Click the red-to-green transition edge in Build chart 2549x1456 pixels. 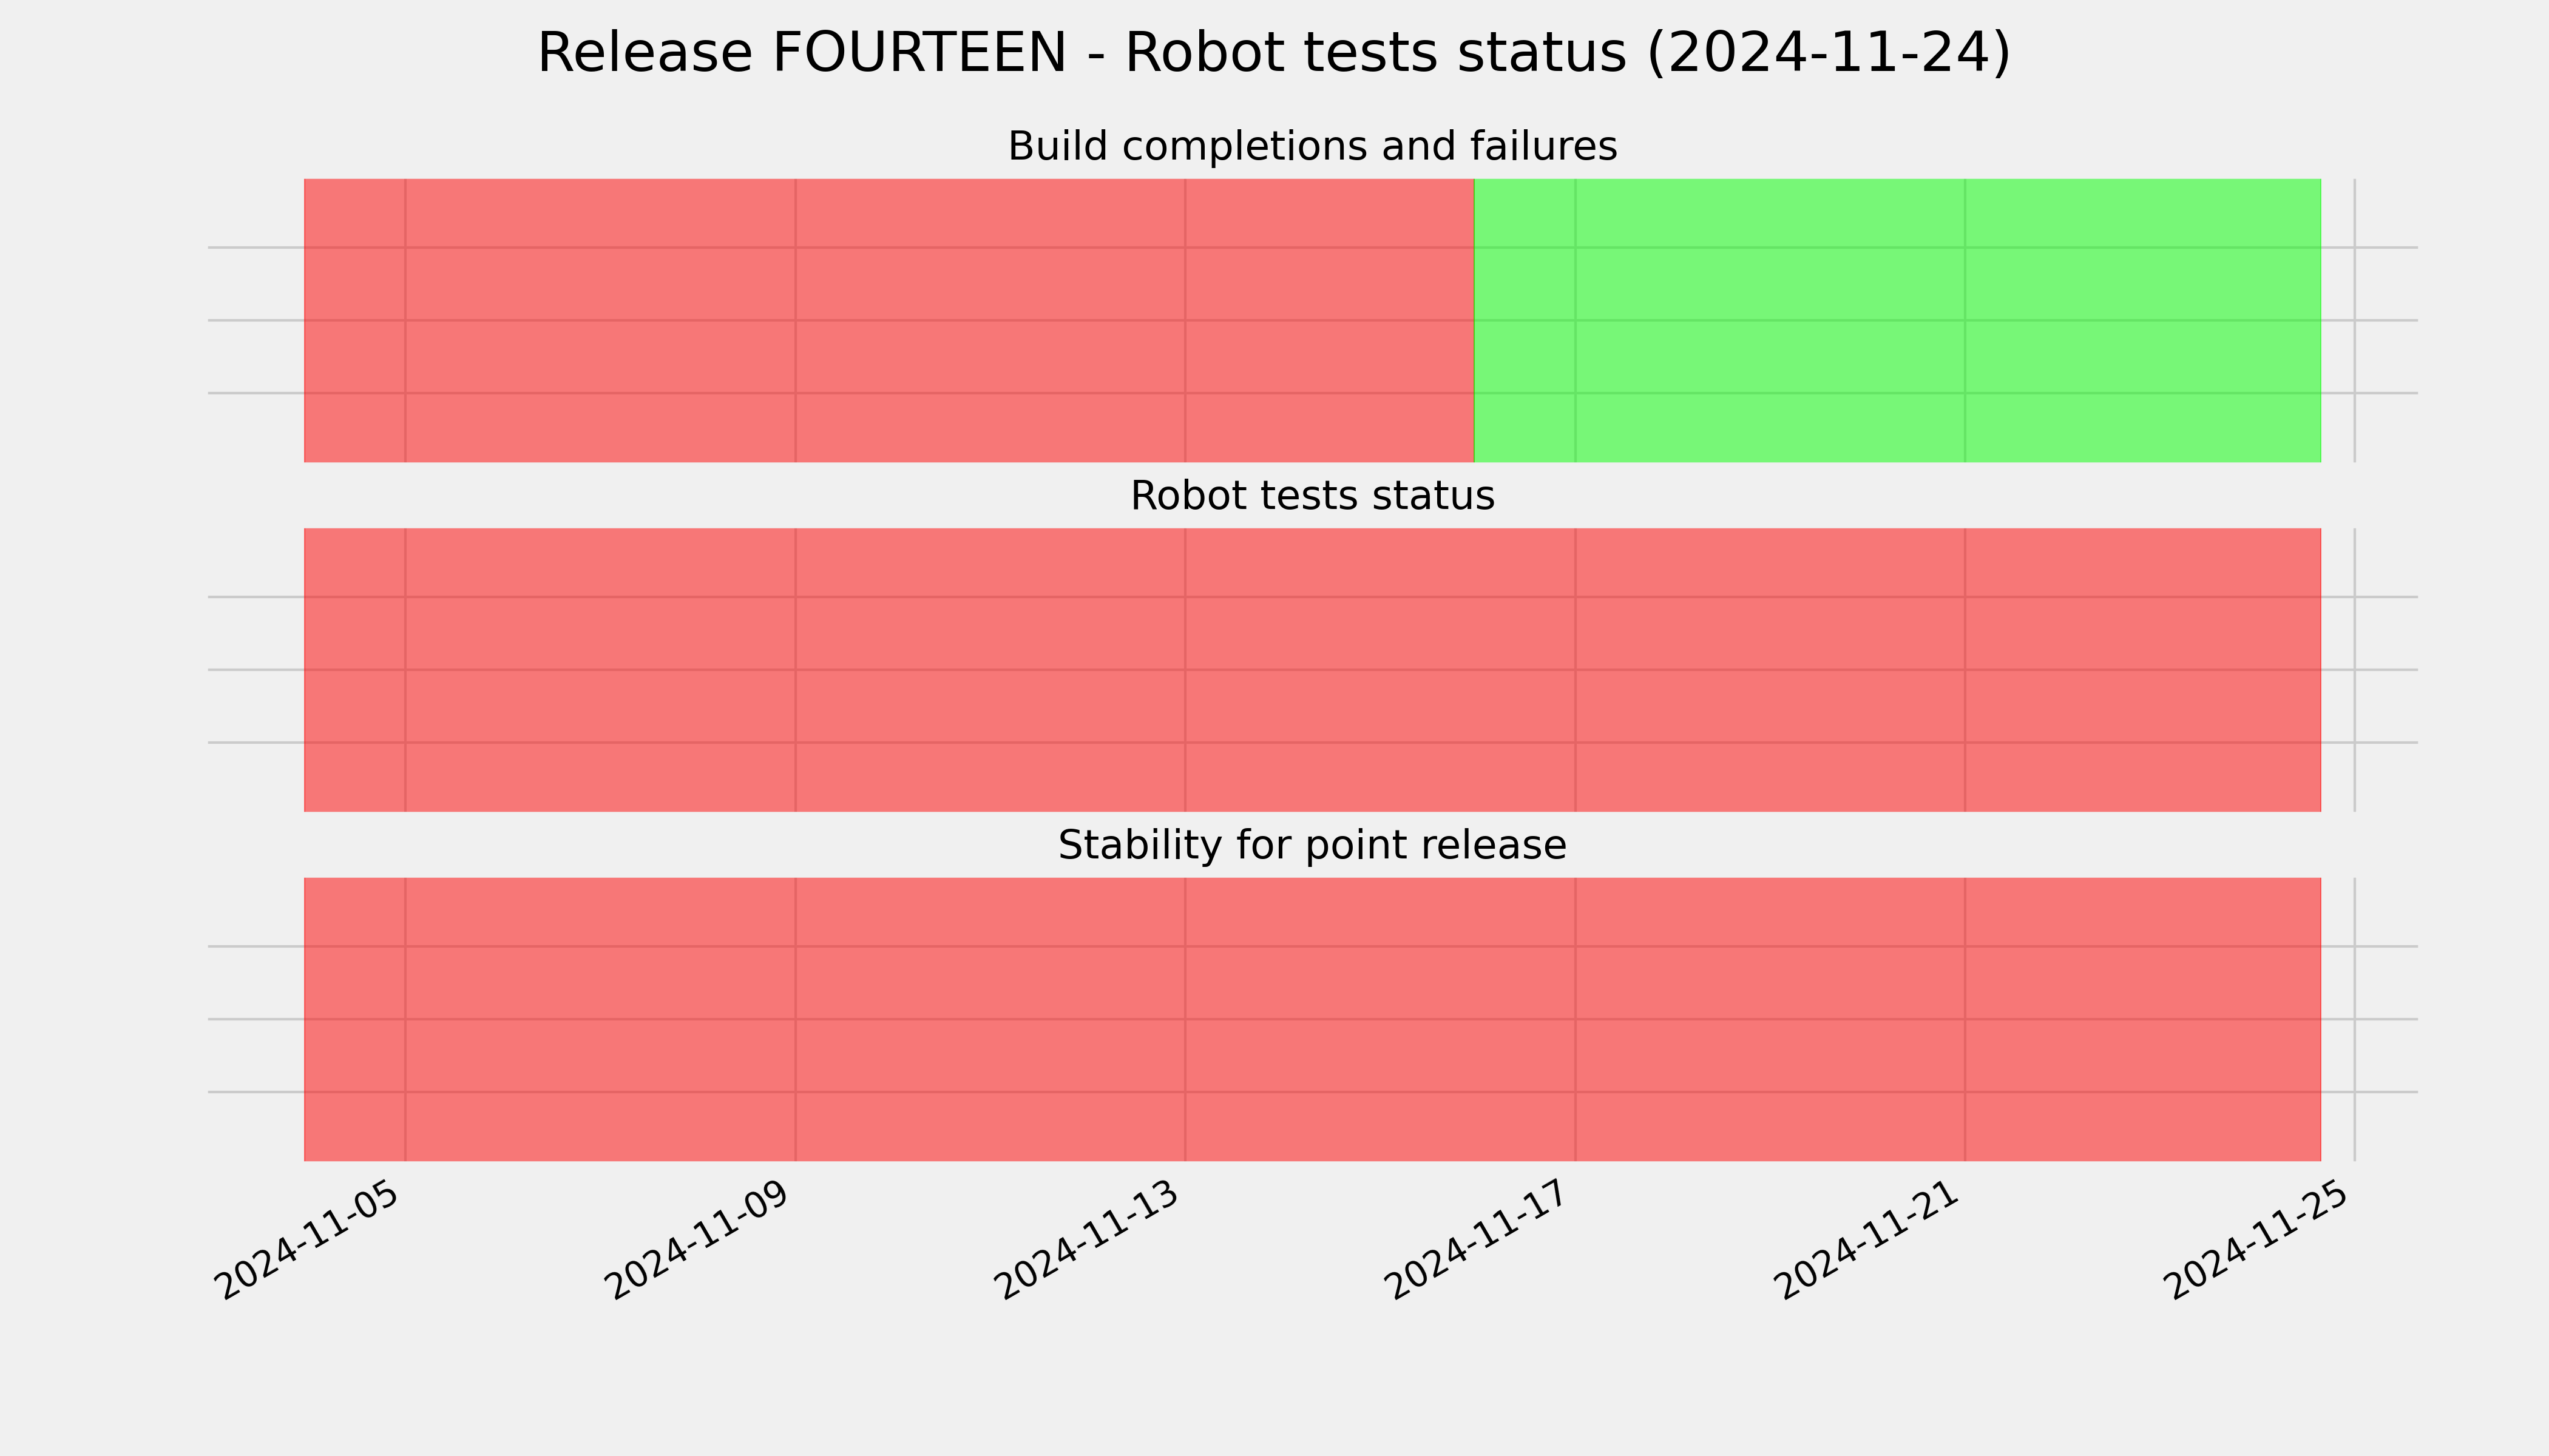1475,320
